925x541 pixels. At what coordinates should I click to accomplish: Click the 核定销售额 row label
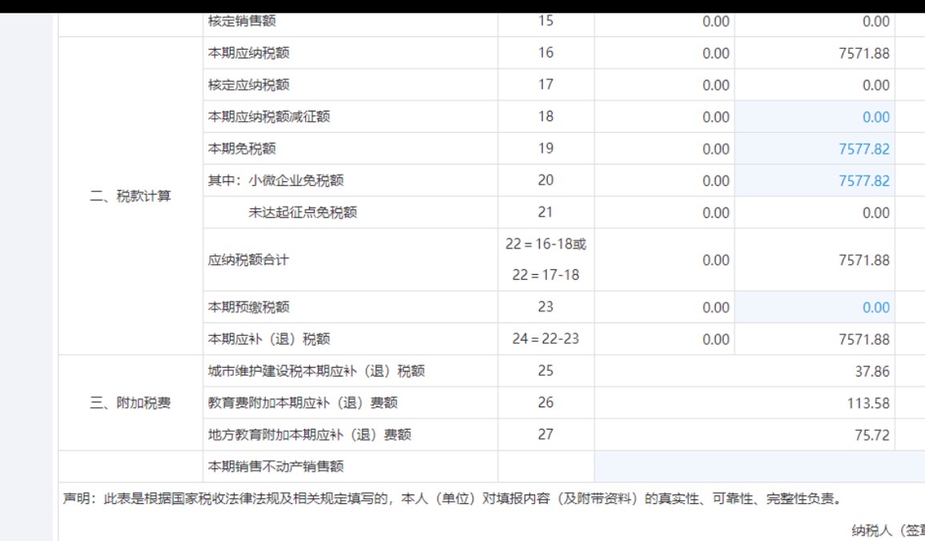pyautogui.click(x=242, y=21)
